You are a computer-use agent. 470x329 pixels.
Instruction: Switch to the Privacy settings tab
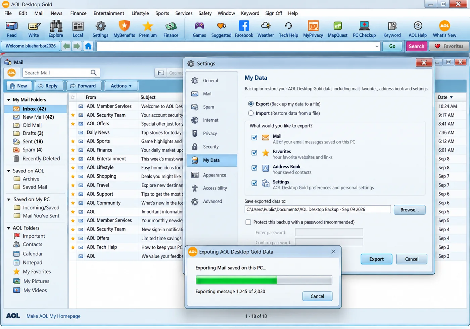click(x=212, y=133)
